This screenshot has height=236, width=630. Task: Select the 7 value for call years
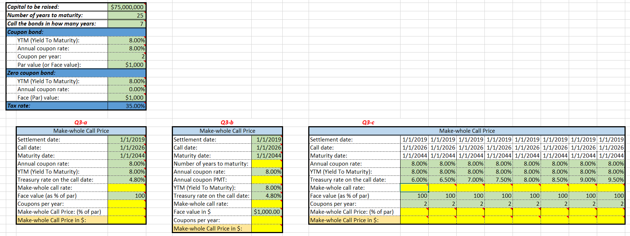point(127,24)
